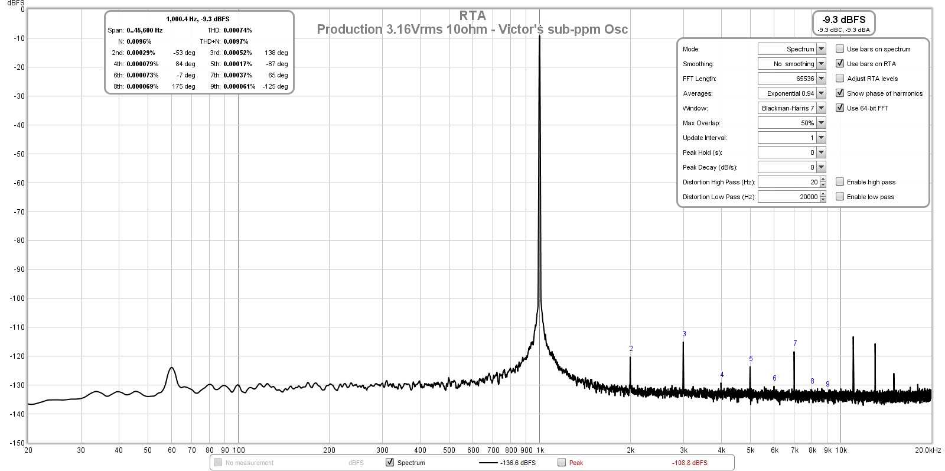Click the harmonic marker 3 on graph

pos(684,334)
